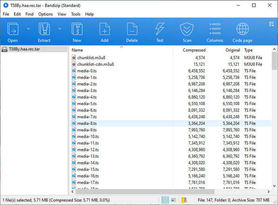The image size is (278, 205).
Task: Click compressed size 8,091,332 of media-6.ts
Action: [197, 110]
